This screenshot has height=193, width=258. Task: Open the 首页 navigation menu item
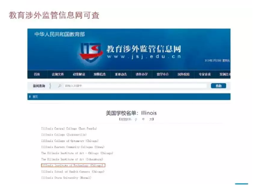(x=37, y=74)
